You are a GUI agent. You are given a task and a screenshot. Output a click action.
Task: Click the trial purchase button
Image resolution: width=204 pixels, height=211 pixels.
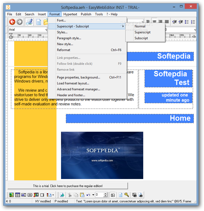(68, 186)
